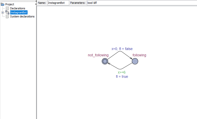Click the template Name input field
This screenshot has width=197, height=119.
pyautogui.click(x=58, y=3)
